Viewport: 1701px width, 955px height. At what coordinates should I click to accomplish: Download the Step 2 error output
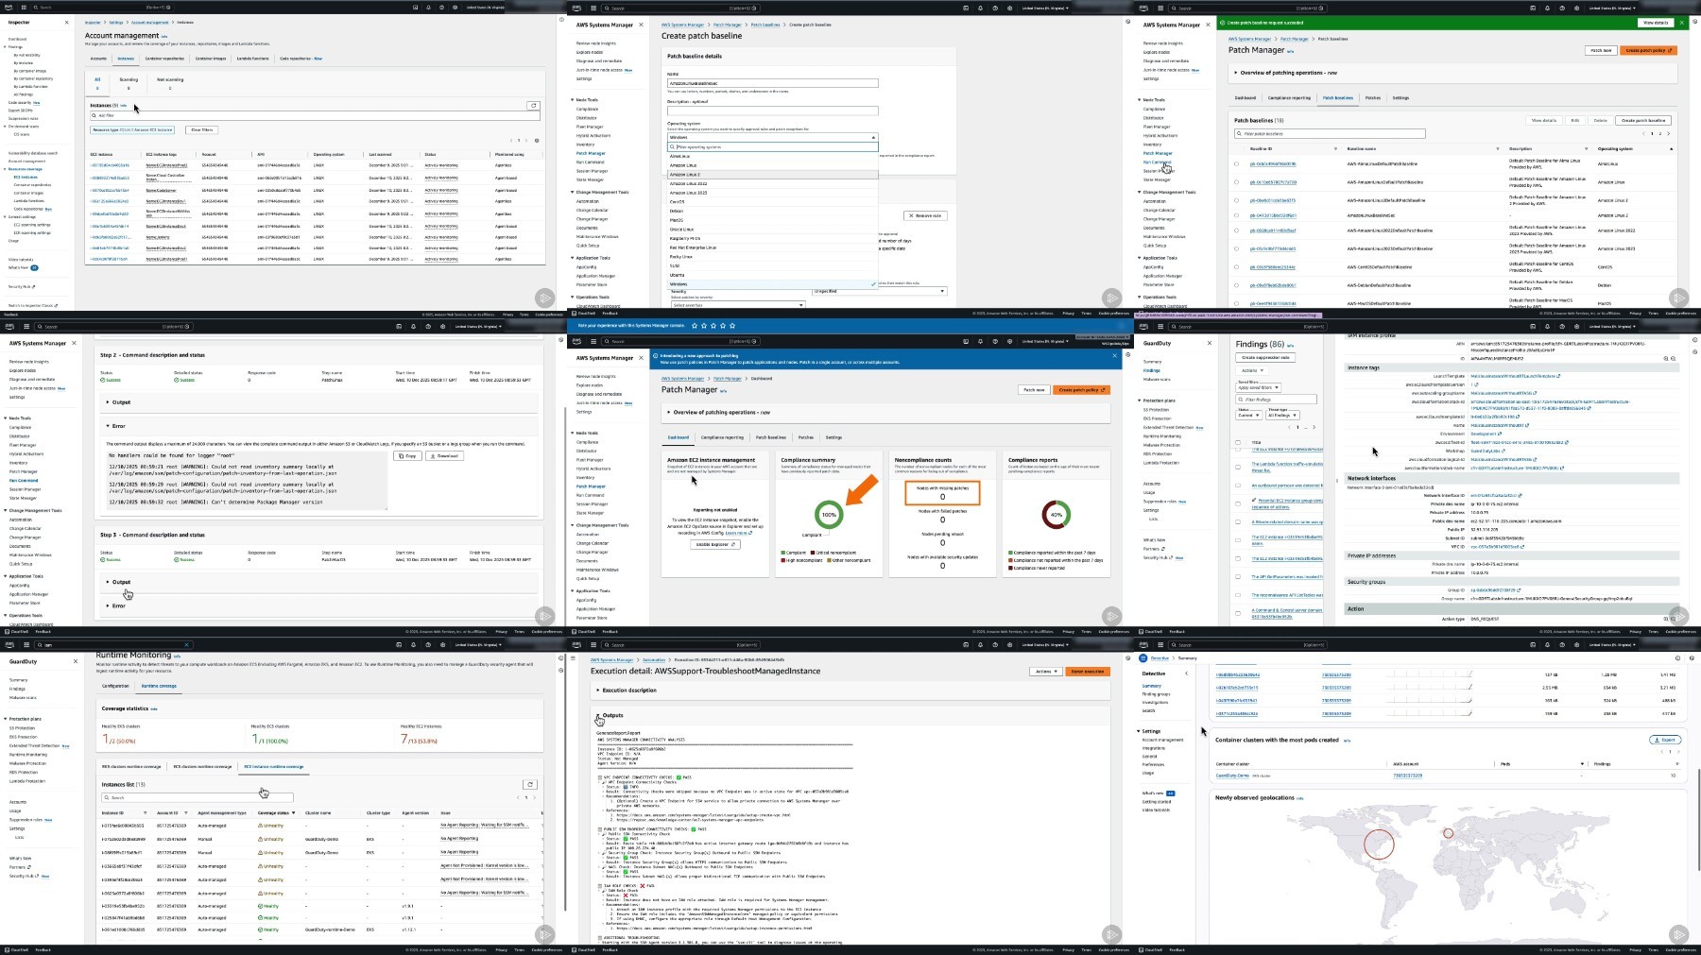(443, 455)
